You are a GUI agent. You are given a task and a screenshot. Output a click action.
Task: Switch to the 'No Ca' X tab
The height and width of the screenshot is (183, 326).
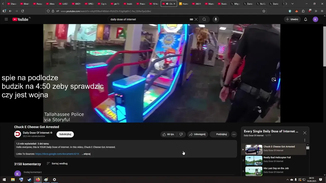261,4
